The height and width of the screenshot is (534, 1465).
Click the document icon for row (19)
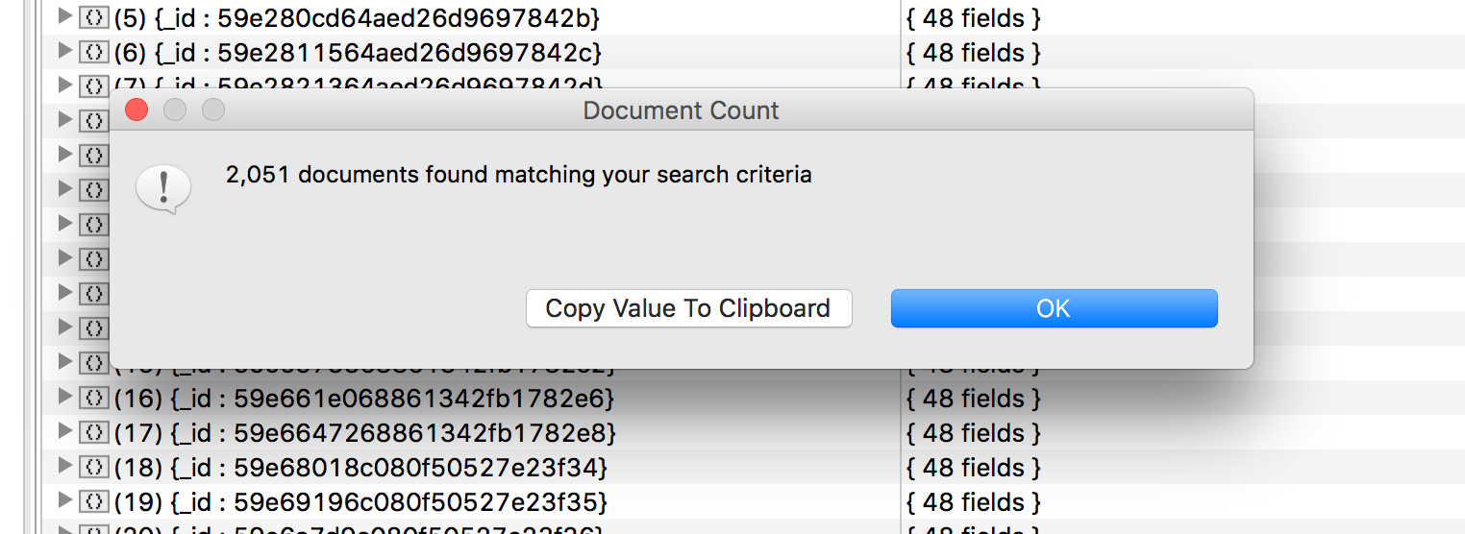93,501
